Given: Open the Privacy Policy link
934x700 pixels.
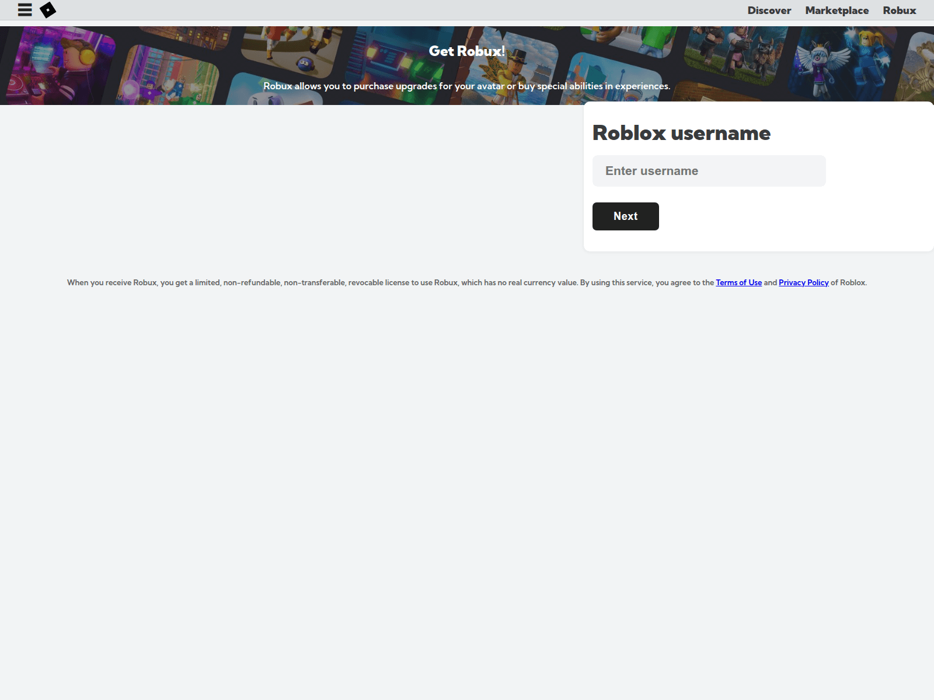Looking at the screenshot, I should 803,282.
